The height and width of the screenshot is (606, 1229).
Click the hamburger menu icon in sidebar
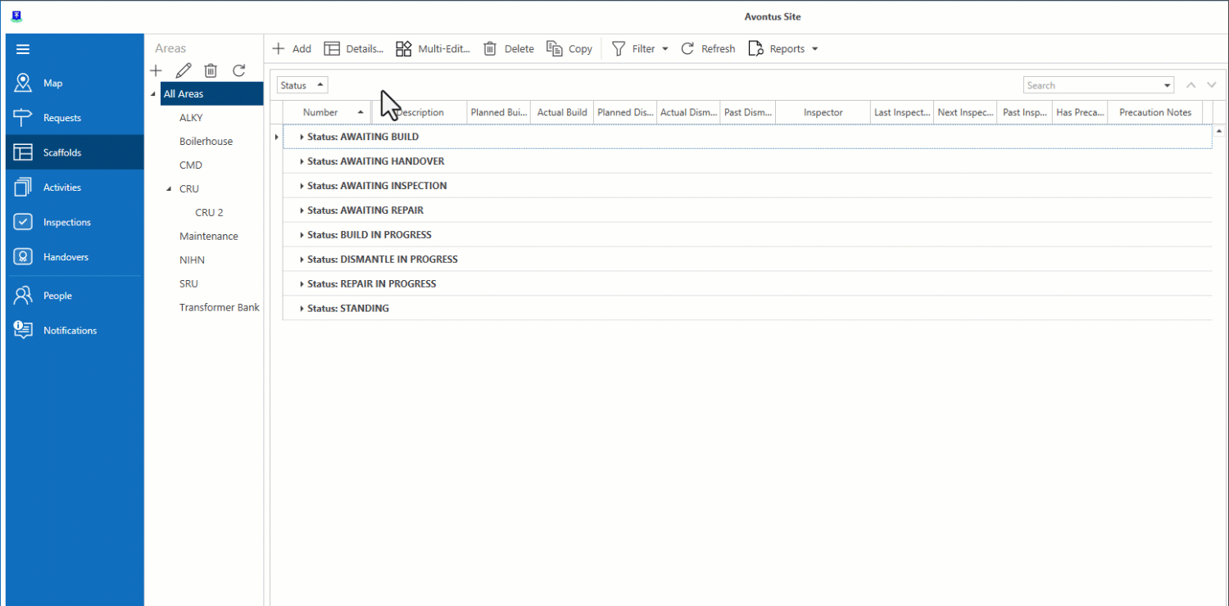tap(23, 49)
